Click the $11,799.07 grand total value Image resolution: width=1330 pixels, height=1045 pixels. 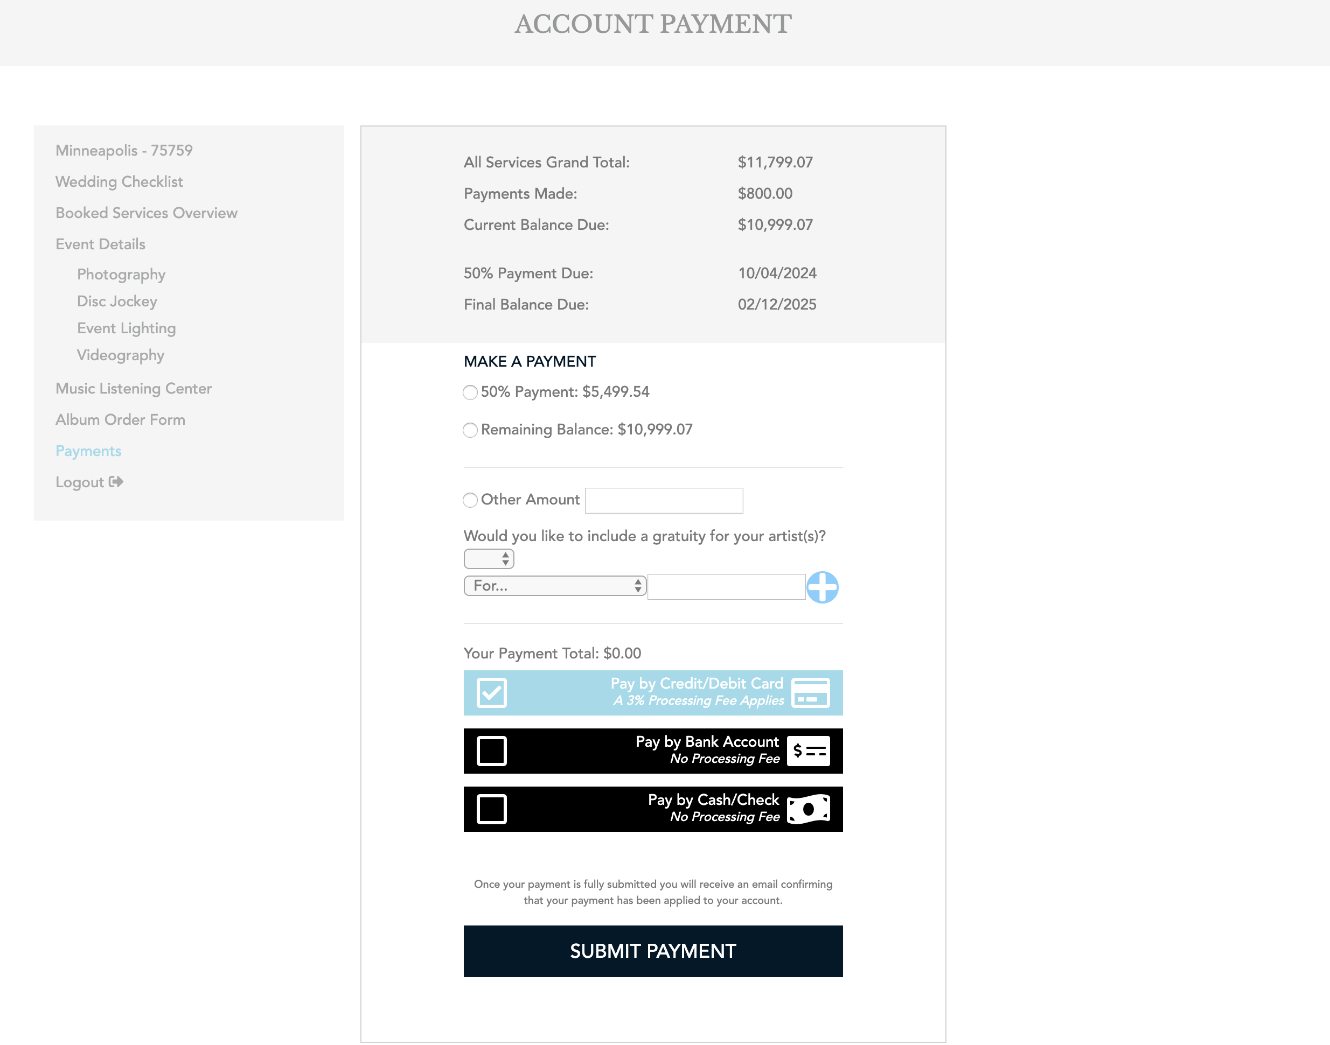[x=775, y=162]
